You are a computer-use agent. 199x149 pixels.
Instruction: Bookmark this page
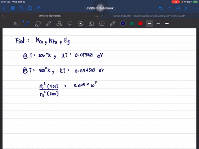tap(30, 8)
